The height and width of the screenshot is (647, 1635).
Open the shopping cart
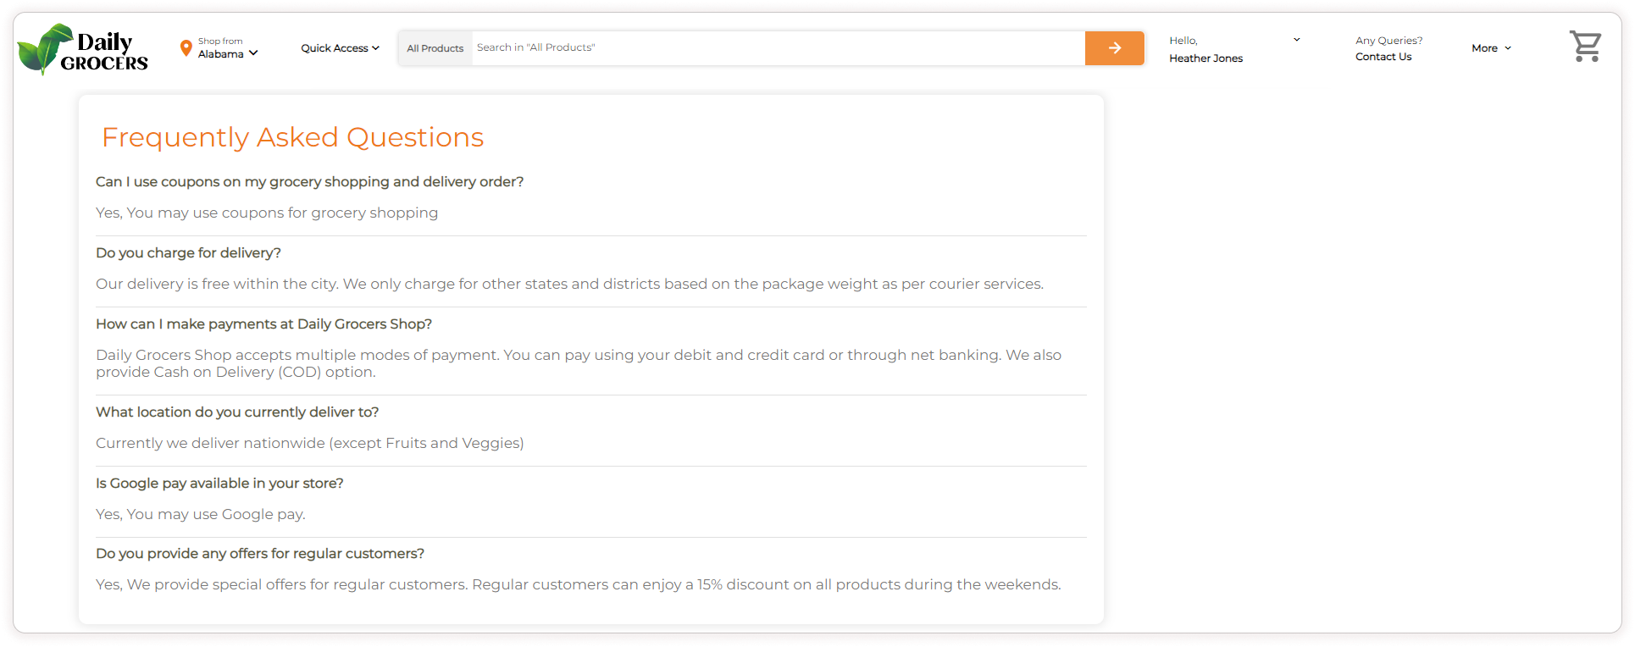coord(1585,47)
